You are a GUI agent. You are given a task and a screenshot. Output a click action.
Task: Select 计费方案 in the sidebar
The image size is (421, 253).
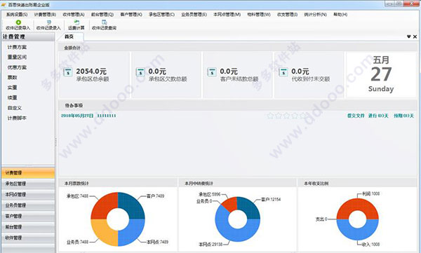(x=17, y=47)
